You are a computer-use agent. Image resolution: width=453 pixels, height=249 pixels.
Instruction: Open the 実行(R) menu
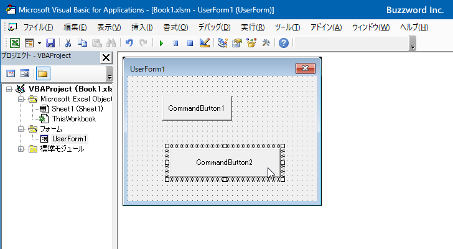[253, 27]
